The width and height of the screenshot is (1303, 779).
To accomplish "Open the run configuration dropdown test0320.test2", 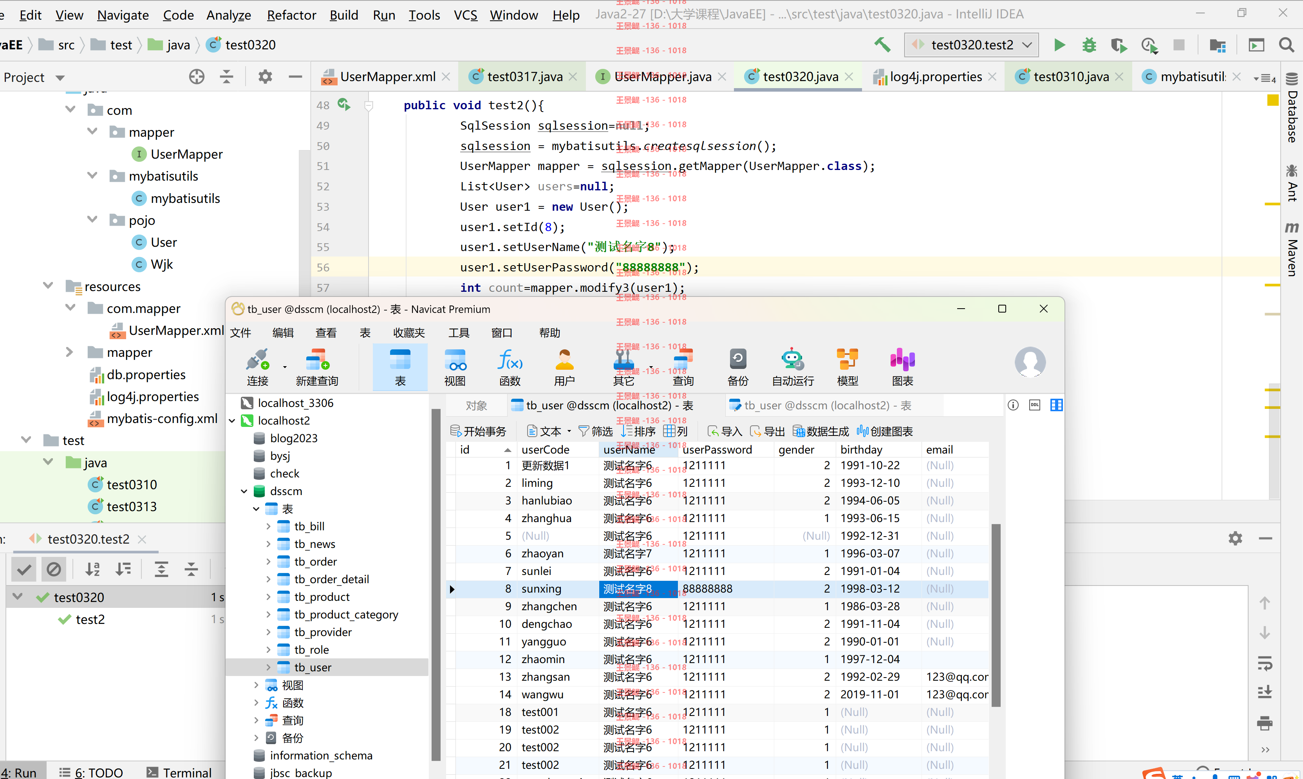I will [971, 45].
